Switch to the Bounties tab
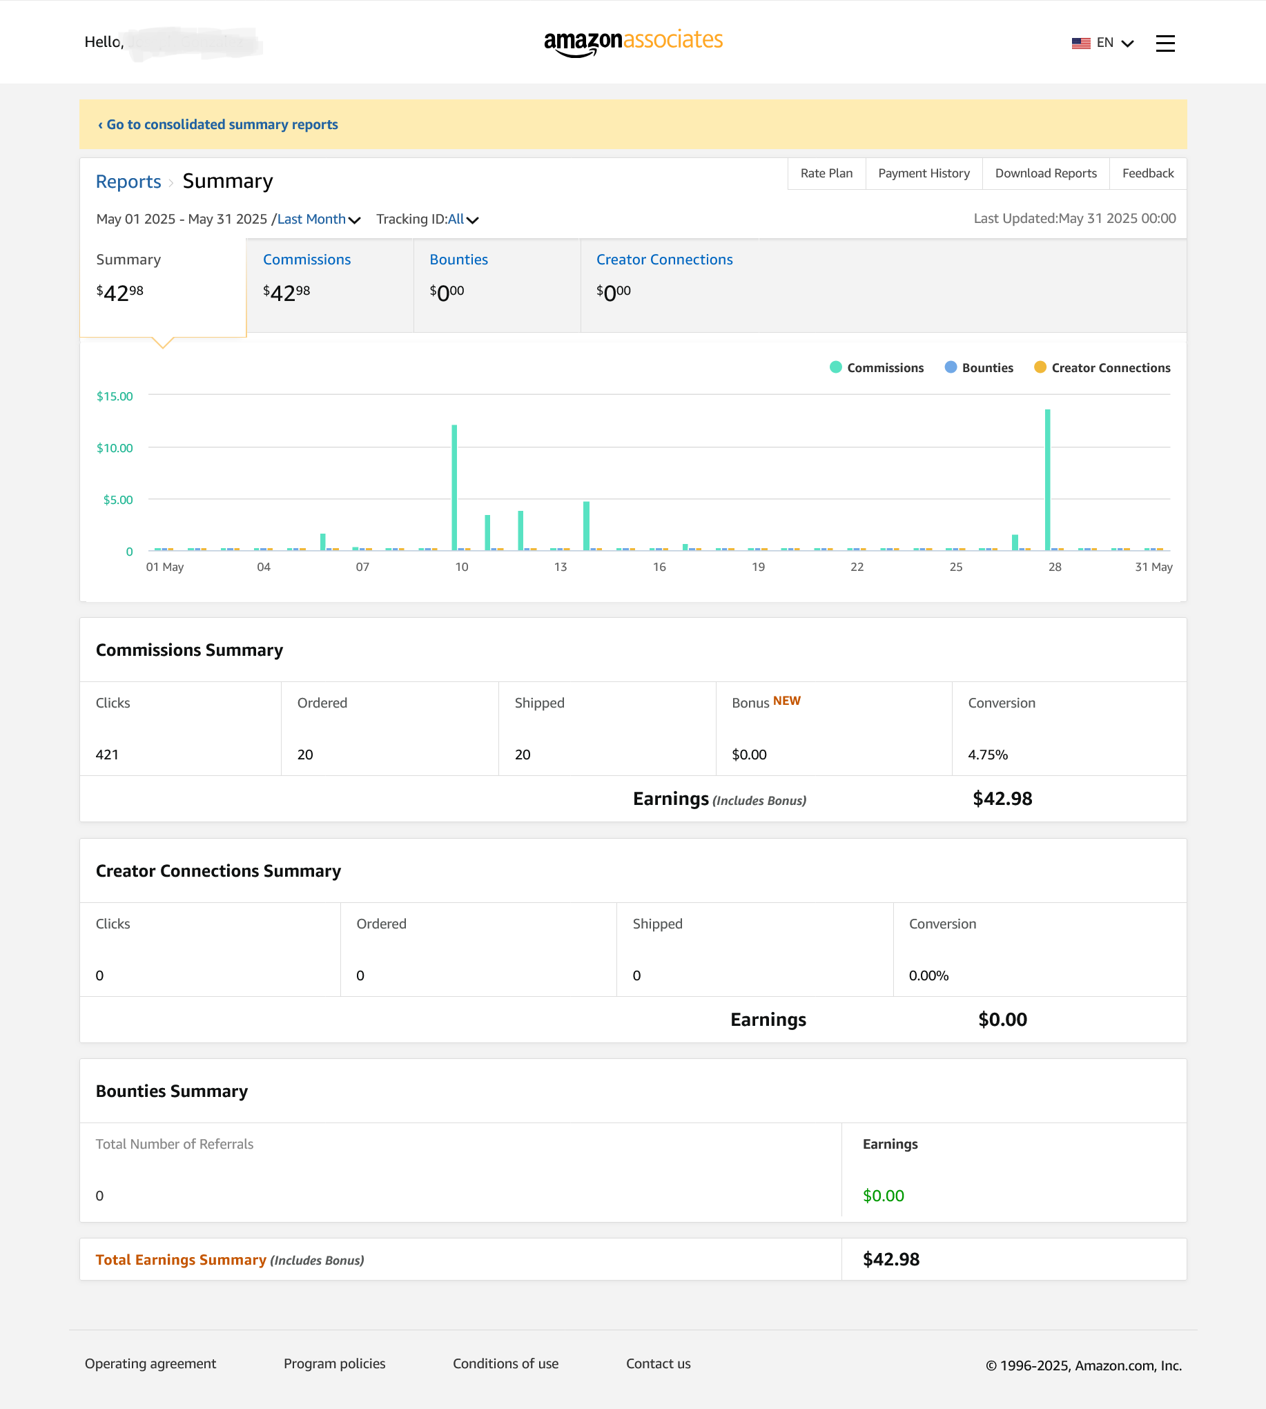This screenshot has width=1266, height=1409. point(496,285)
